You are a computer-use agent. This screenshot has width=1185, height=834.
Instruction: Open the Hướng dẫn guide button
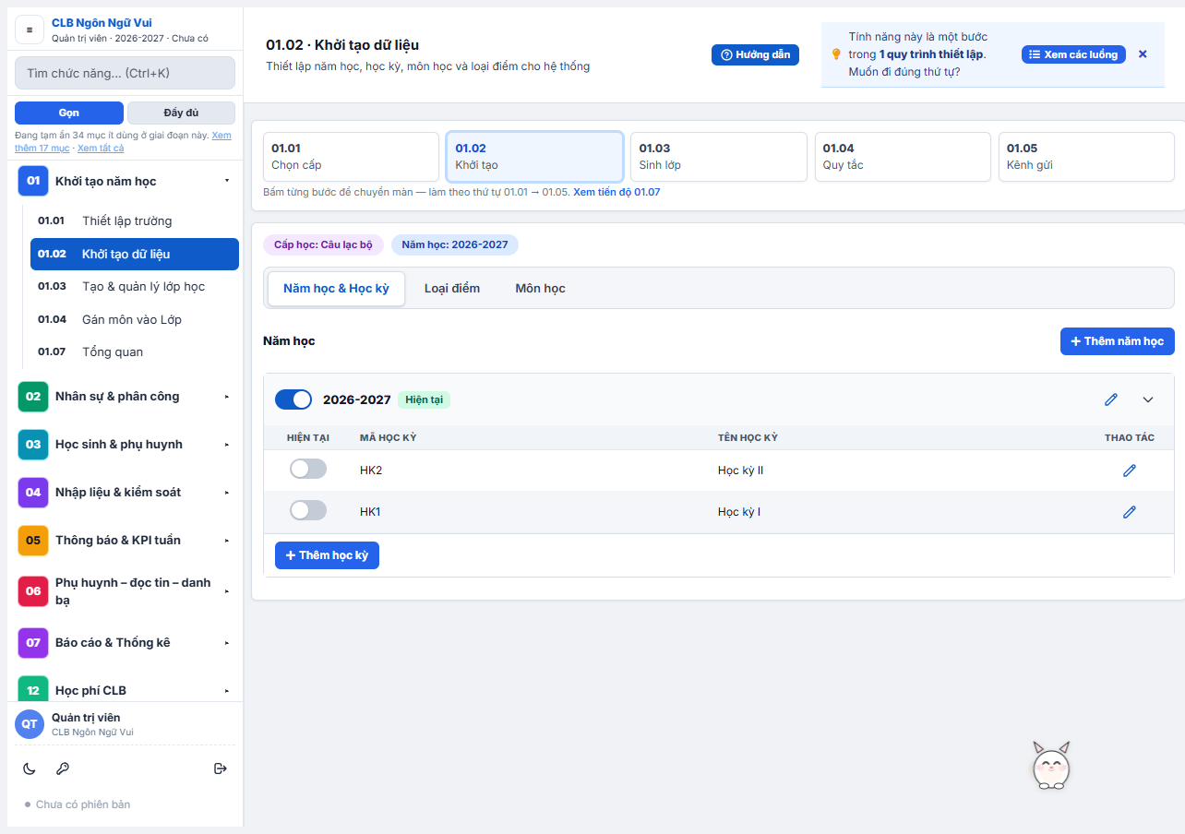tap(755, 55)
